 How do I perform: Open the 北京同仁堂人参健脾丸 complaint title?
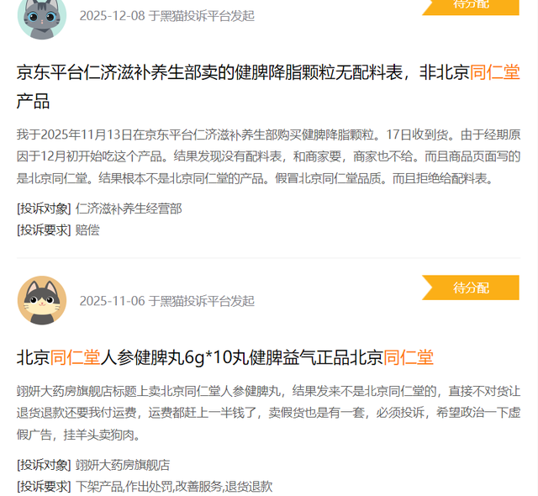[225, 357]
